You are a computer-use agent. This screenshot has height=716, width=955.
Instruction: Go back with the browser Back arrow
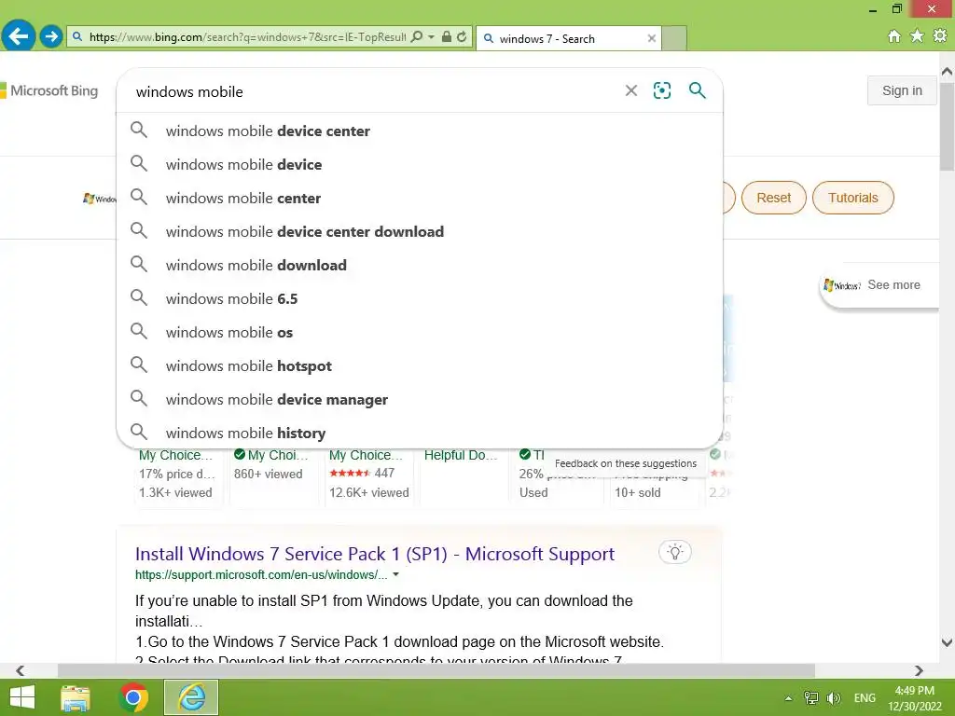(19, 36)
